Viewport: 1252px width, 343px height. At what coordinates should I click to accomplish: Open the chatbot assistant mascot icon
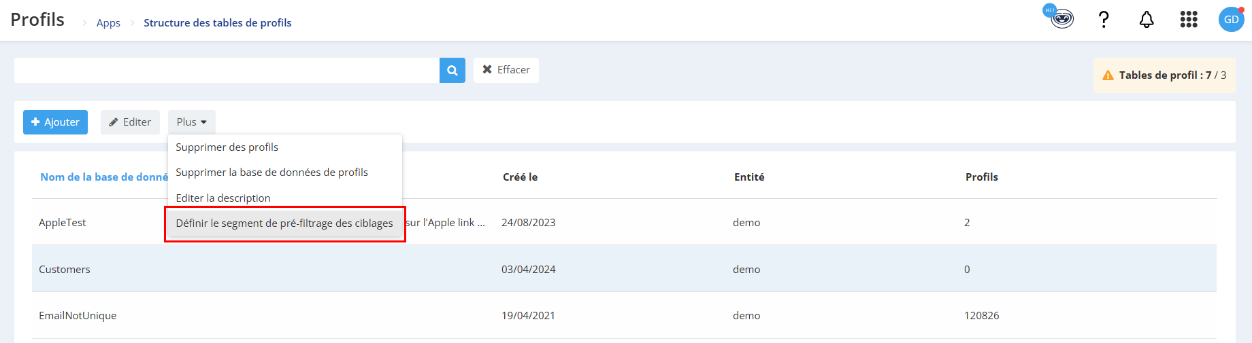(1060, 17)
